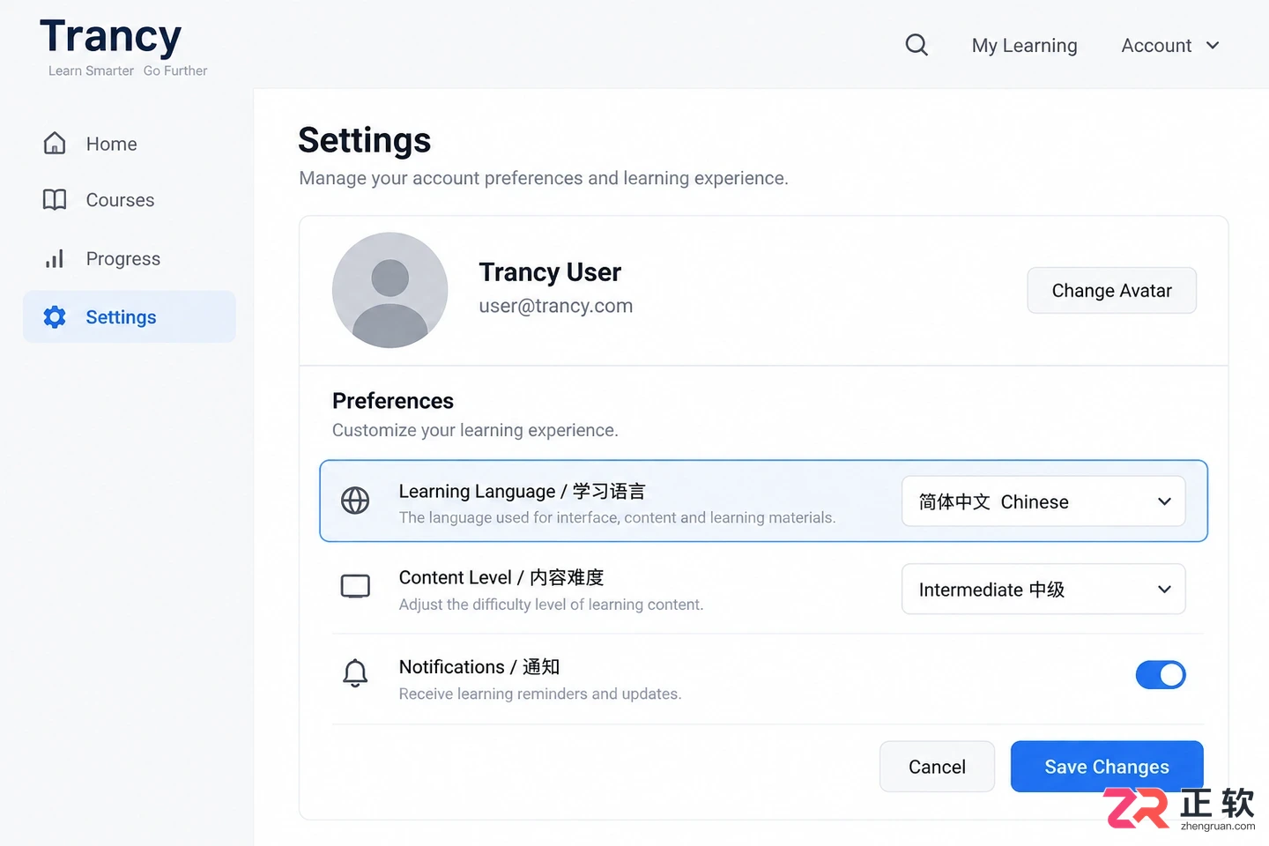Screen dimensions: 1269x846
Task: Click the globe icon for Learning Language
Action: [x=355, y=501]
